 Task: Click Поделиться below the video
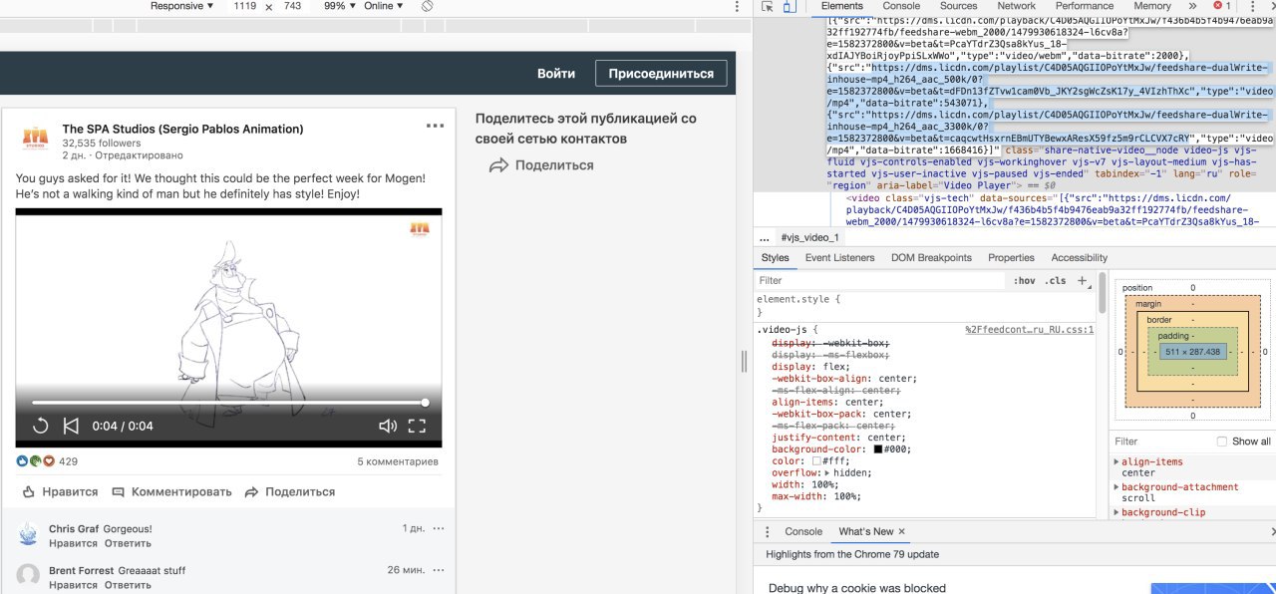point(290,492)
